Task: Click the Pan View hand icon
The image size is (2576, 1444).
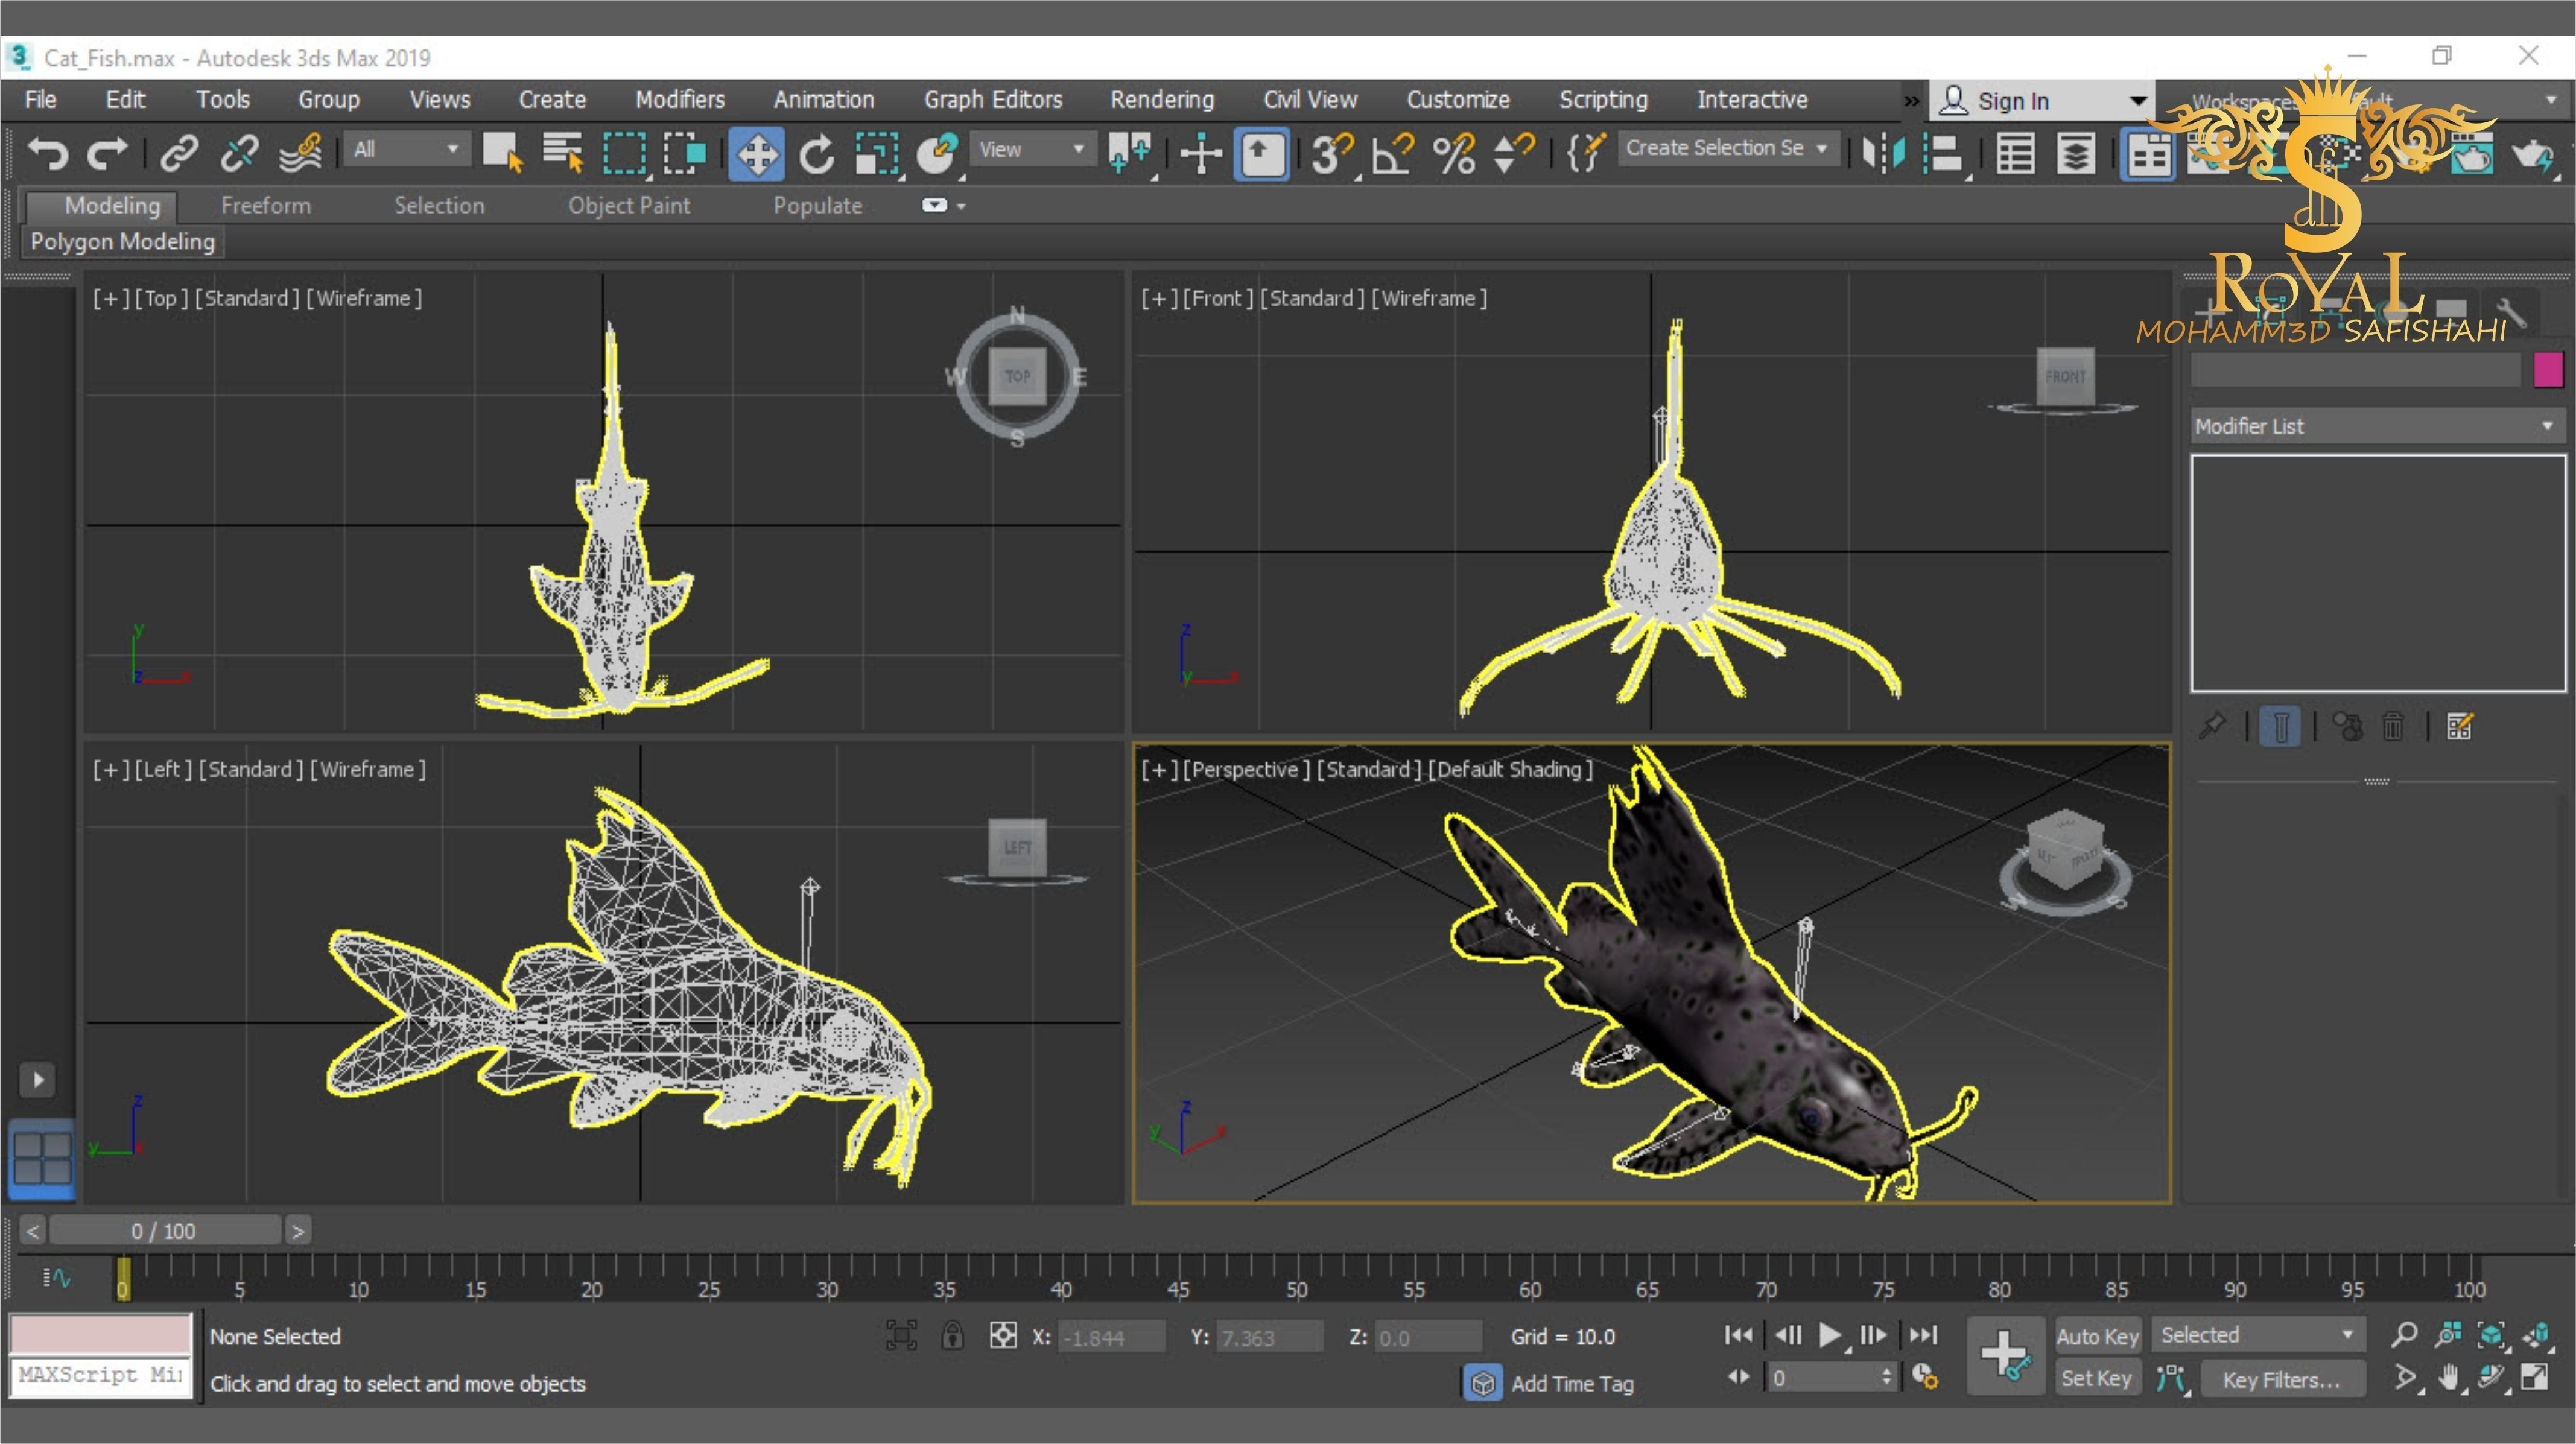Action: [x=2448, y=1378]
